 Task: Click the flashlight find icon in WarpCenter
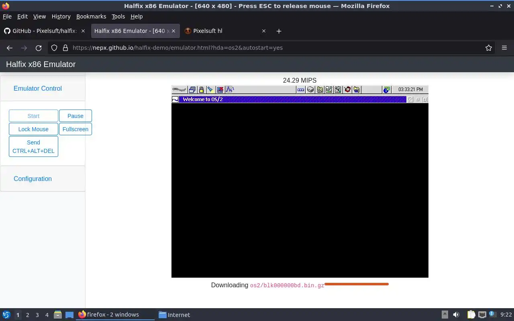pos(210,89)
